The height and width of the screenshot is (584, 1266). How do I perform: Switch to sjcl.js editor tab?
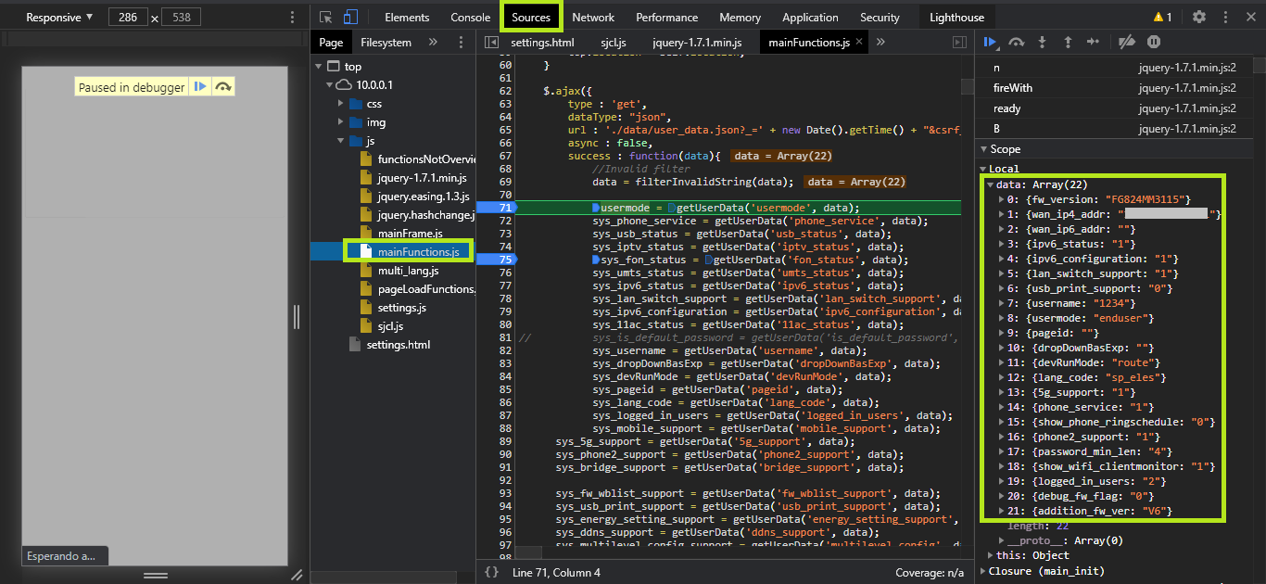click(x=614, y=43)
